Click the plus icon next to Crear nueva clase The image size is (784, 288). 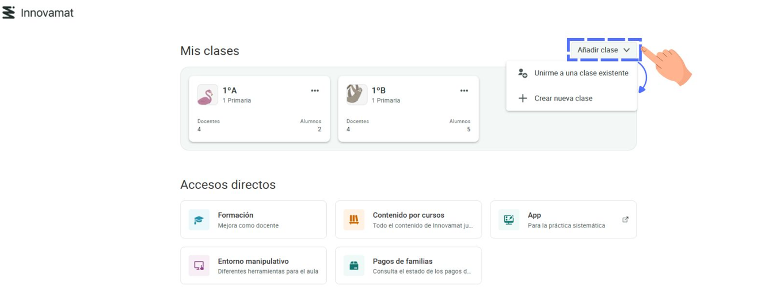pyautogui.click(x=523, y=98)
